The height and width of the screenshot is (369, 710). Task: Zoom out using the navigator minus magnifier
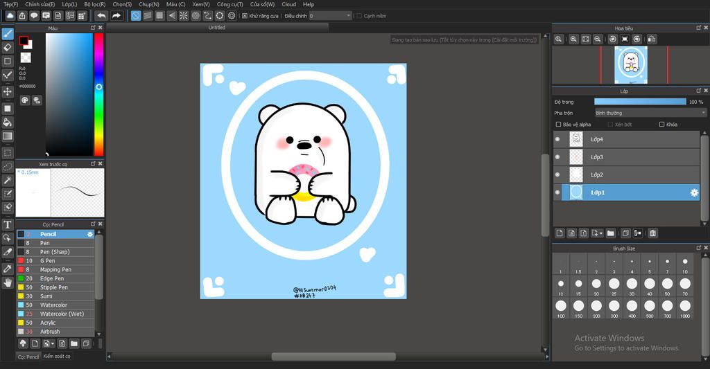(x=598, y=39)
